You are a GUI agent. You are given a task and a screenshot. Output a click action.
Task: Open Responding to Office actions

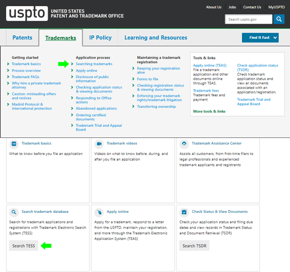pyautogui.click(x=94, y=100)
